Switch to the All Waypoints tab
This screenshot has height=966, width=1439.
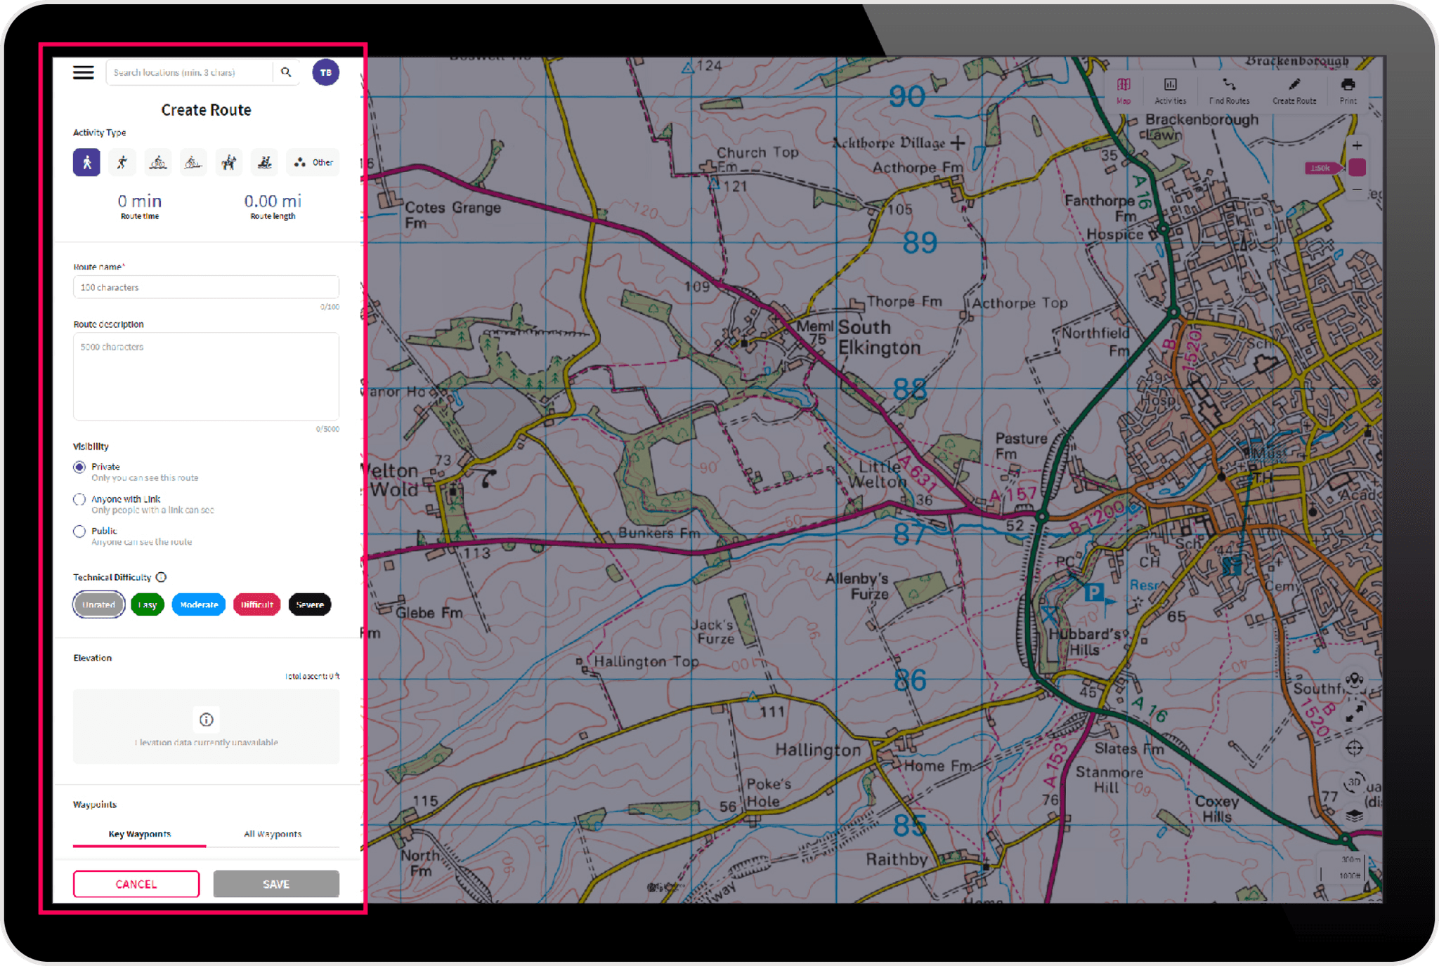click(272, 834)
